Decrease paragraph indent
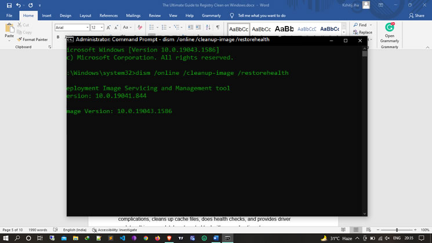Image resolution: width=432 pixels, height=243 pixels. pyautogui.click(x=190, y=27)
